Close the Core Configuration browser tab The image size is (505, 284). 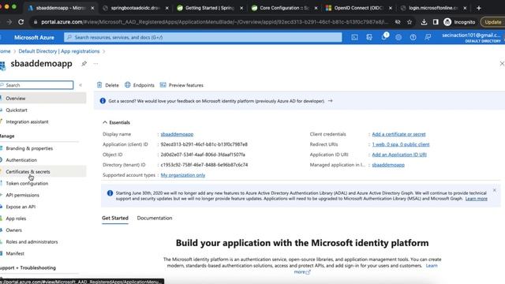tap(316, 8)
